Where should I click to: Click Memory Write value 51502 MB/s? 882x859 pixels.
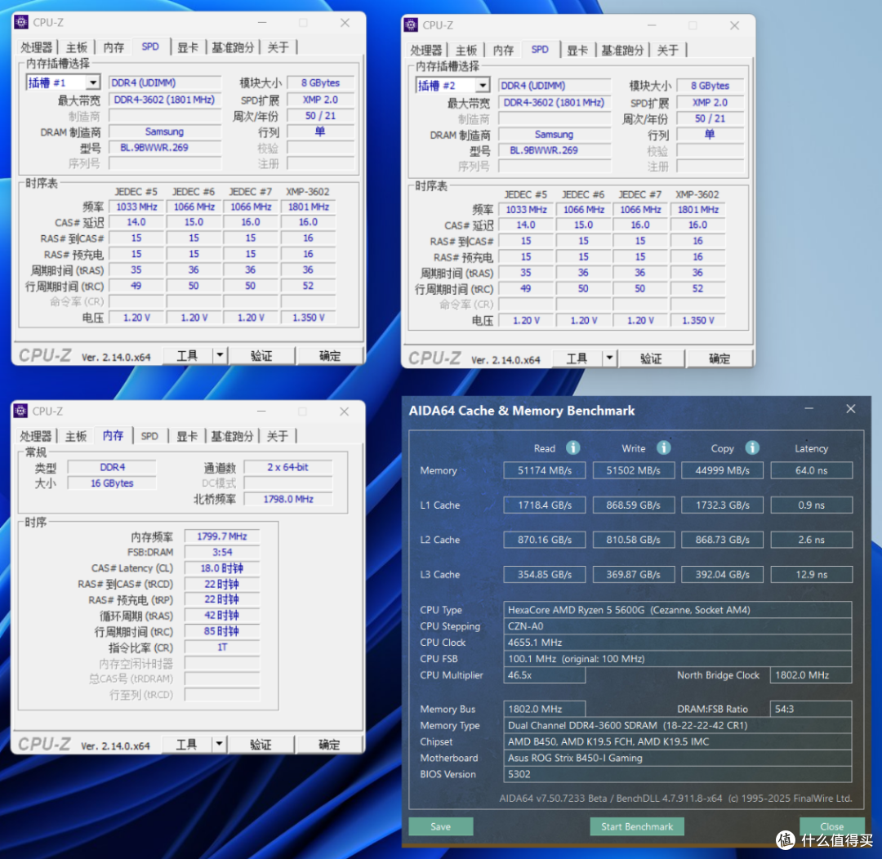(634, 470)
